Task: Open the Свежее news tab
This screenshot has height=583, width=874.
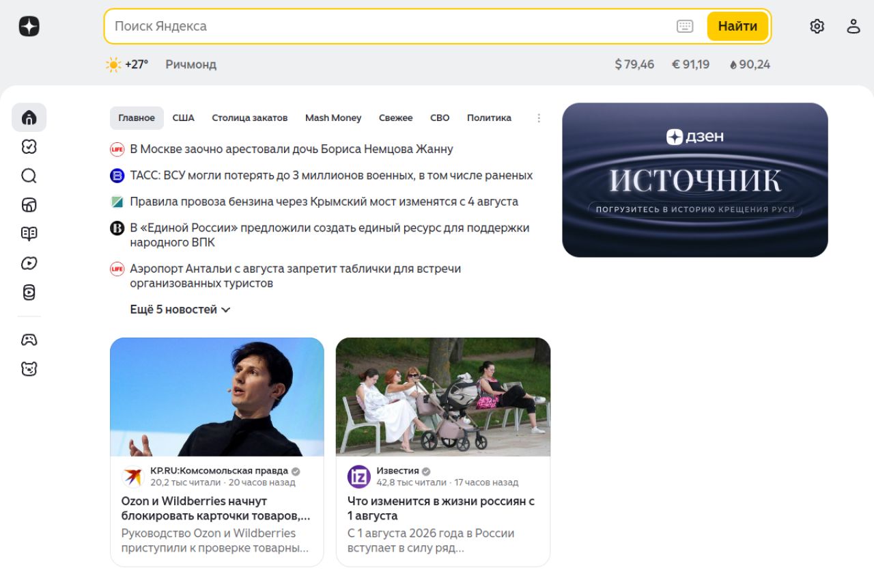Action: click(x=396, y=118)
